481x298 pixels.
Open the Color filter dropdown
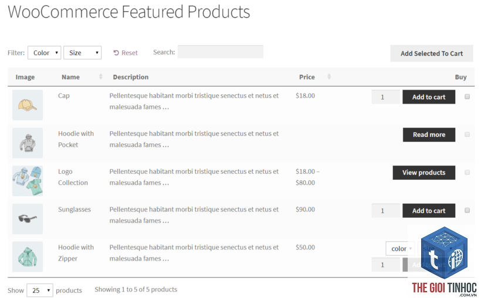click(44, 53)
